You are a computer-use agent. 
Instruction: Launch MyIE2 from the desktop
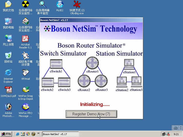[x=60, y=6]
